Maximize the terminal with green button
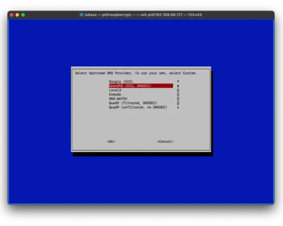 (x=23, y=15)
